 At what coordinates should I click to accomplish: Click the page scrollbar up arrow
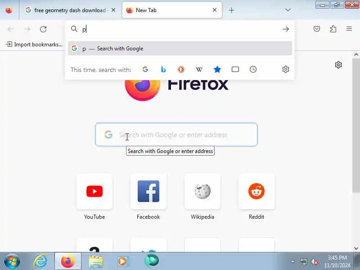(x=356, y=54)
